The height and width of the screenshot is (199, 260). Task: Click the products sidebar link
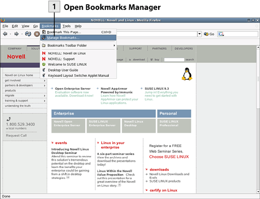10,91
